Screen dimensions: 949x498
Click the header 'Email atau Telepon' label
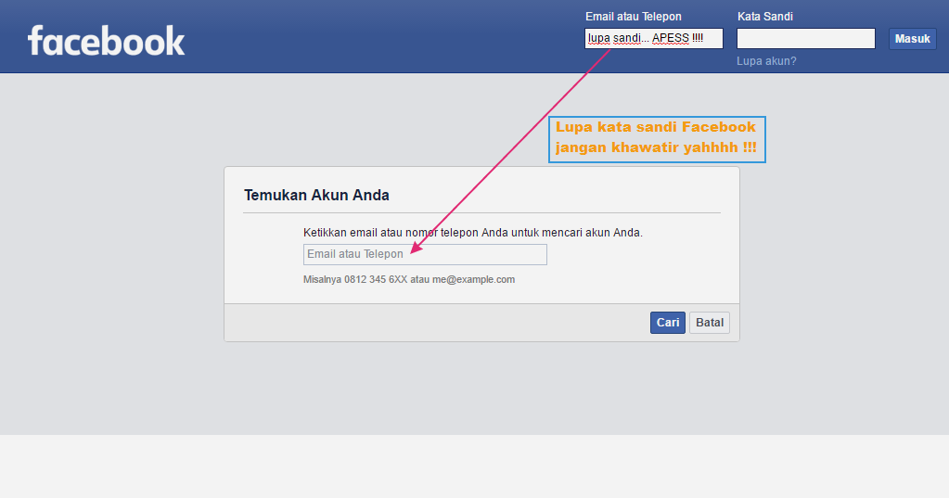pos(633,17)
